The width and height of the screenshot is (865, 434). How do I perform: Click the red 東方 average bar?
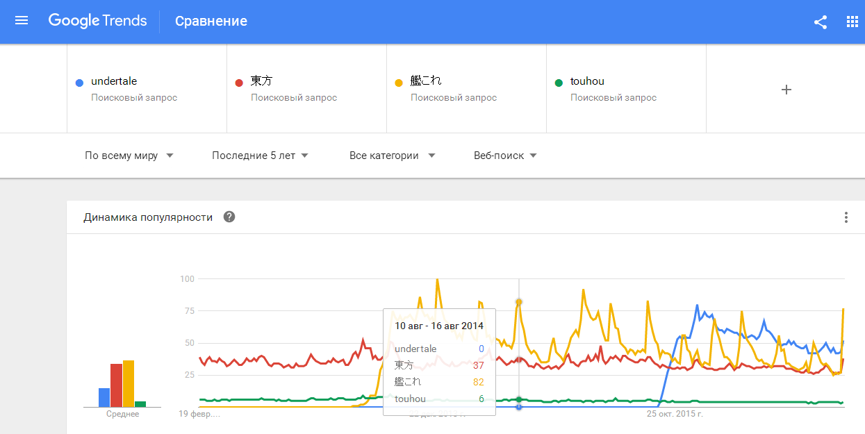(116, 385)
